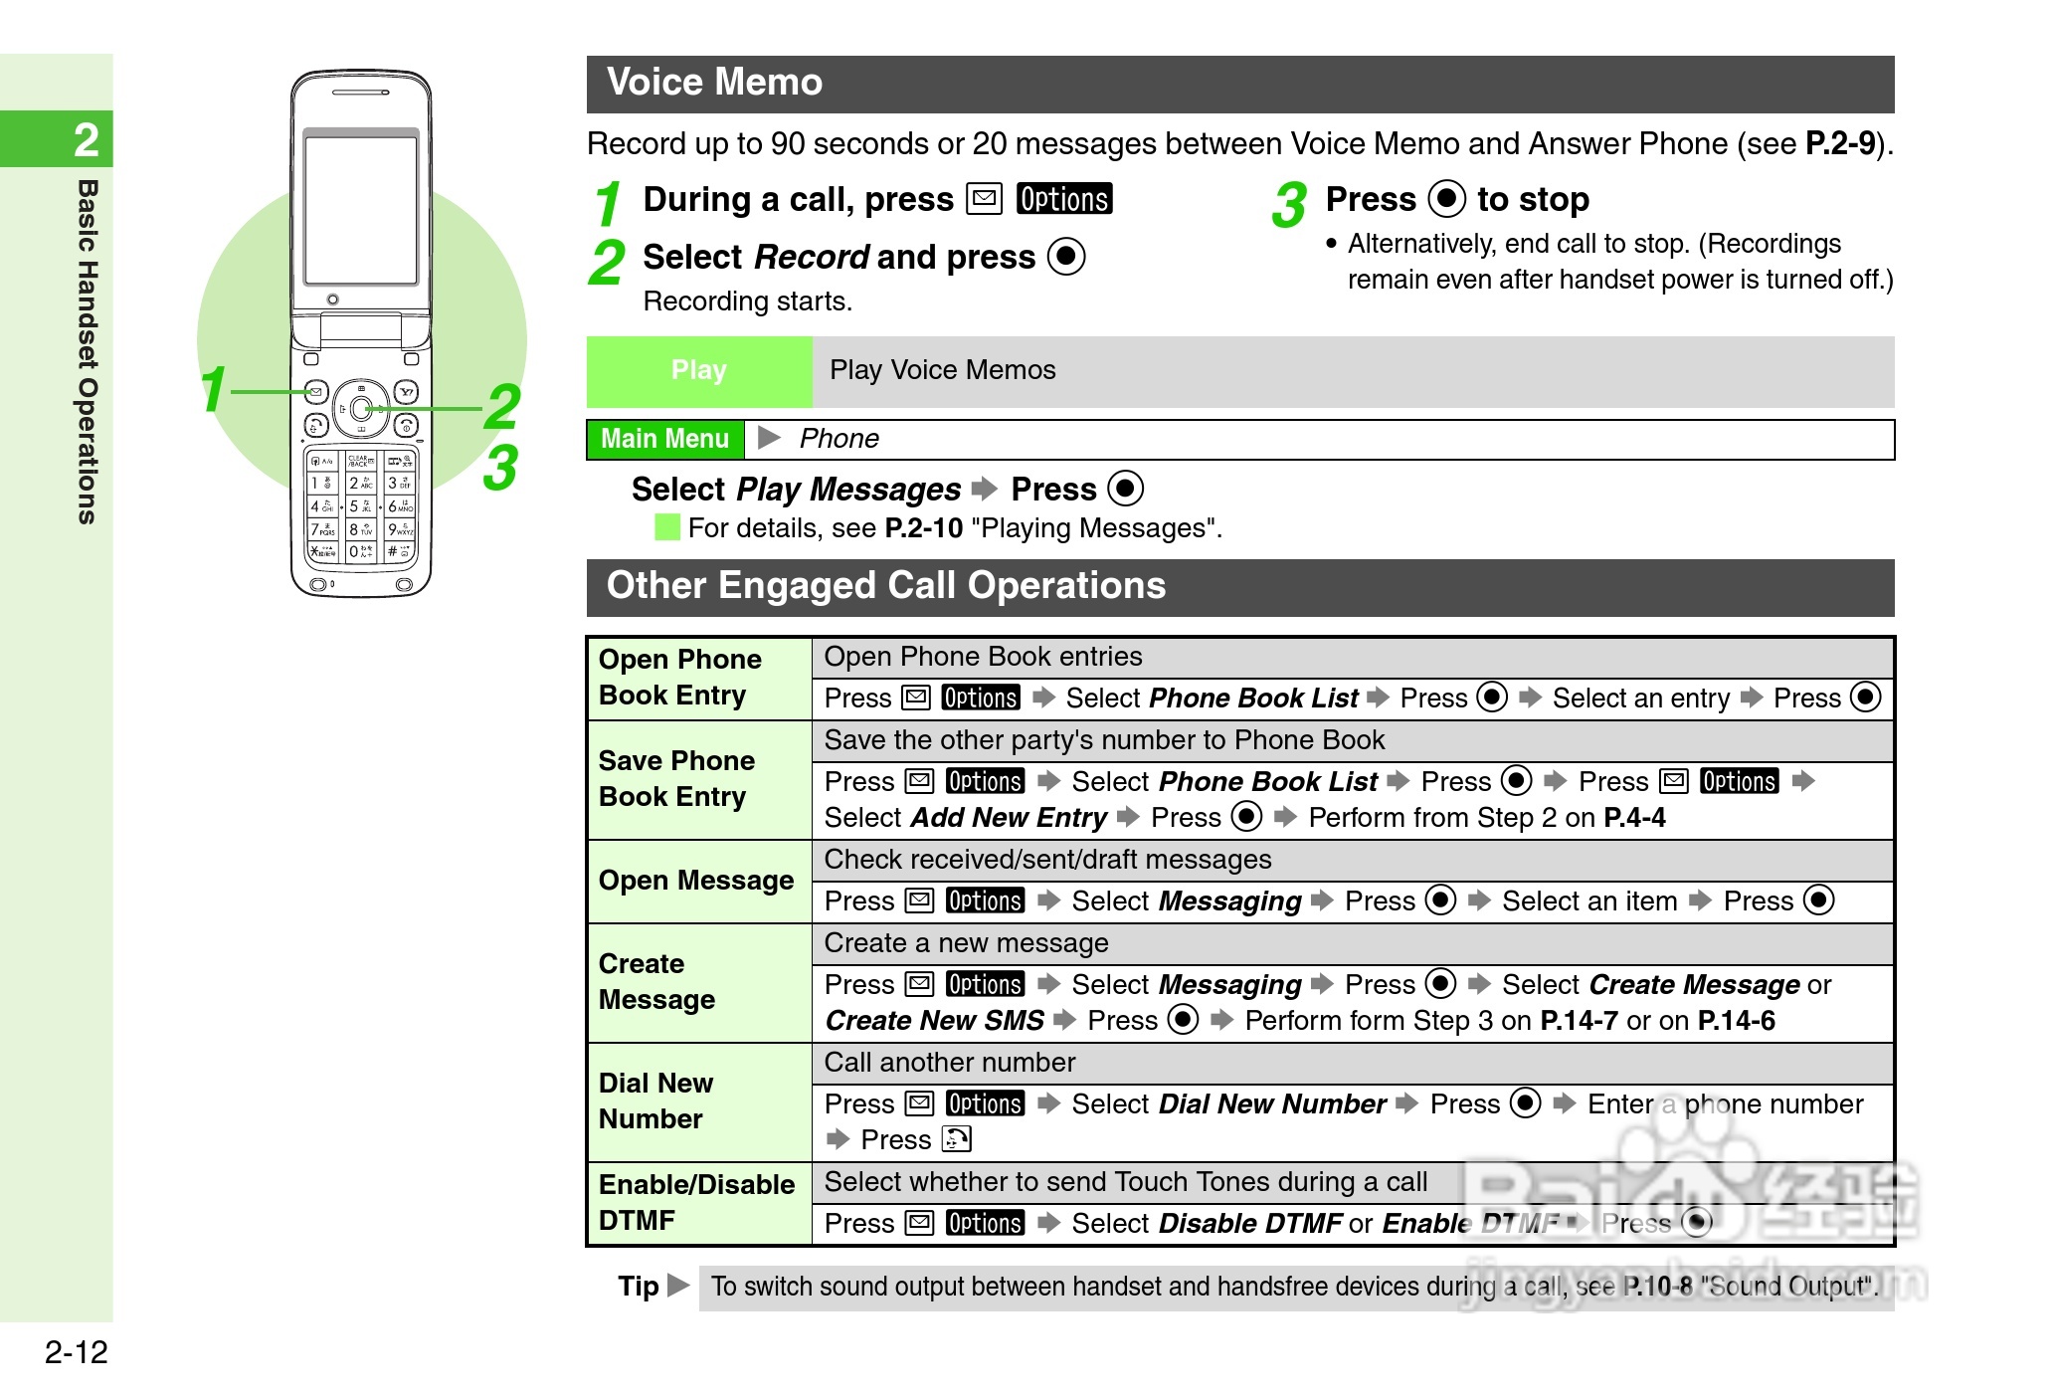Click the Options label in step 1
The width and height of the screenshot is (2053, 1397).
(1063, 199)
